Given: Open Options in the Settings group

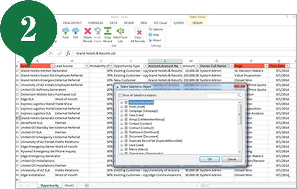Looking at the screenshot, I should click(156, 29).
